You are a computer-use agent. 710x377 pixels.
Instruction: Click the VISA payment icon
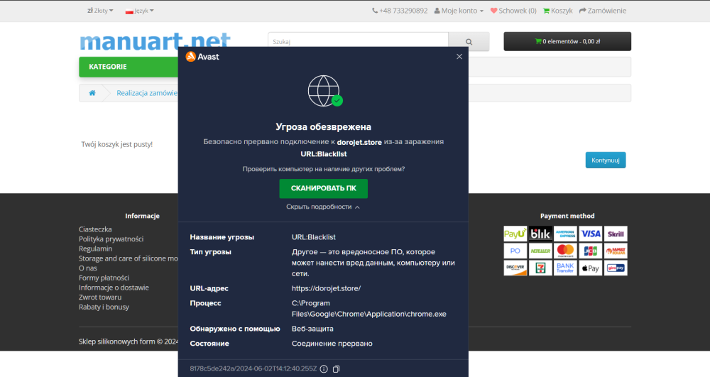[591, 234]
